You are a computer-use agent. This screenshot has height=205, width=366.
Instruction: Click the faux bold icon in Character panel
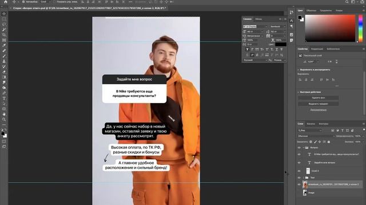(247, 50)
